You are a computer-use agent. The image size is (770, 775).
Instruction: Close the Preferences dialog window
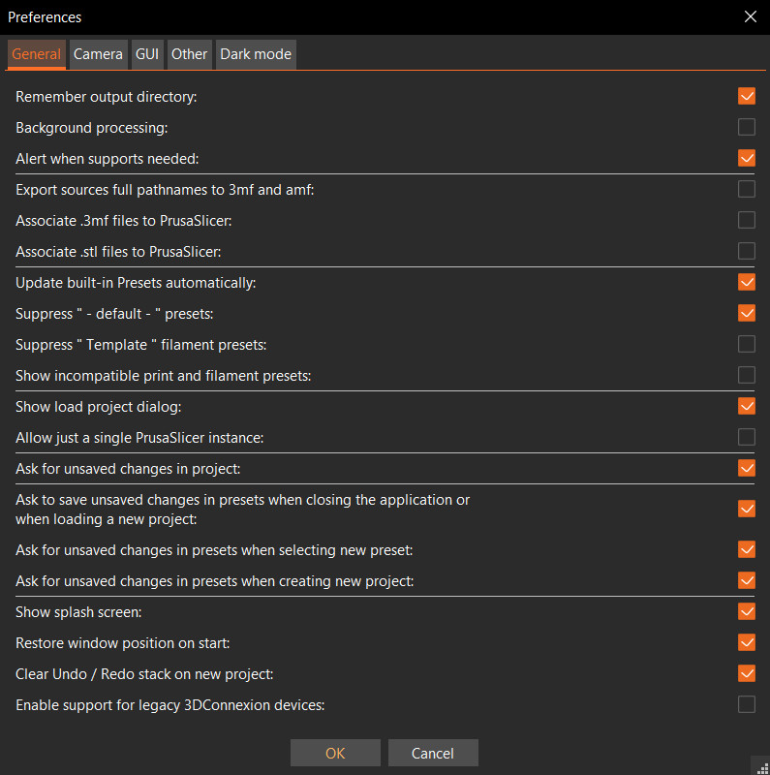pos(750,16)
